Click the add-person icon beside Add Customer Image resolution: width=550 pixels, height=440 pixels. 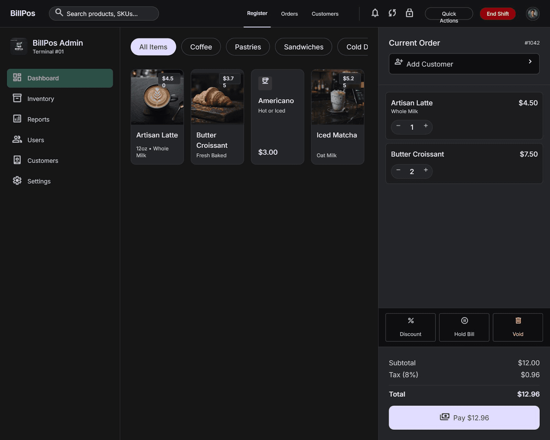point(398,62)
